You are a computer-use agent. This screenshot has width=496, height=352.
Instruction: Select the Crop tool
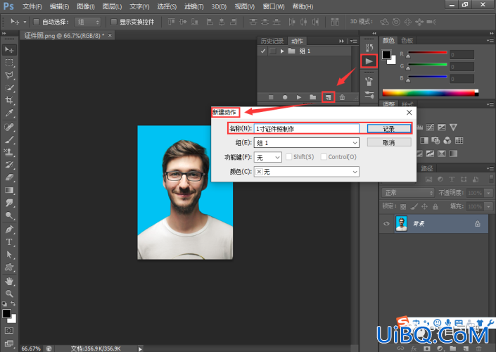pyautogui.click(x=9, y=101)
